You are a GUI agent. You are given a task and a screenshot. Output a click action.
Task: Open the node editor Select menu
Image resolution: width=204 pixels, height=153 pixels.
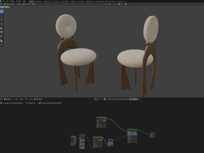pyautogui.click(x=22, y=99)
